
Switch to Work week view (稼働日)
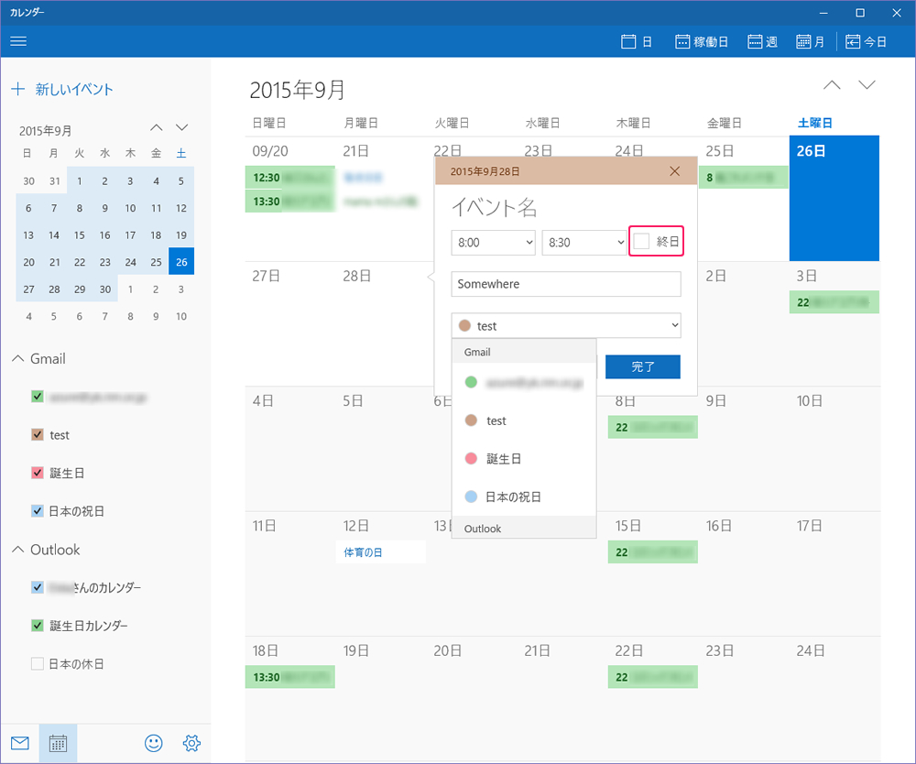(x=701, y=41)
